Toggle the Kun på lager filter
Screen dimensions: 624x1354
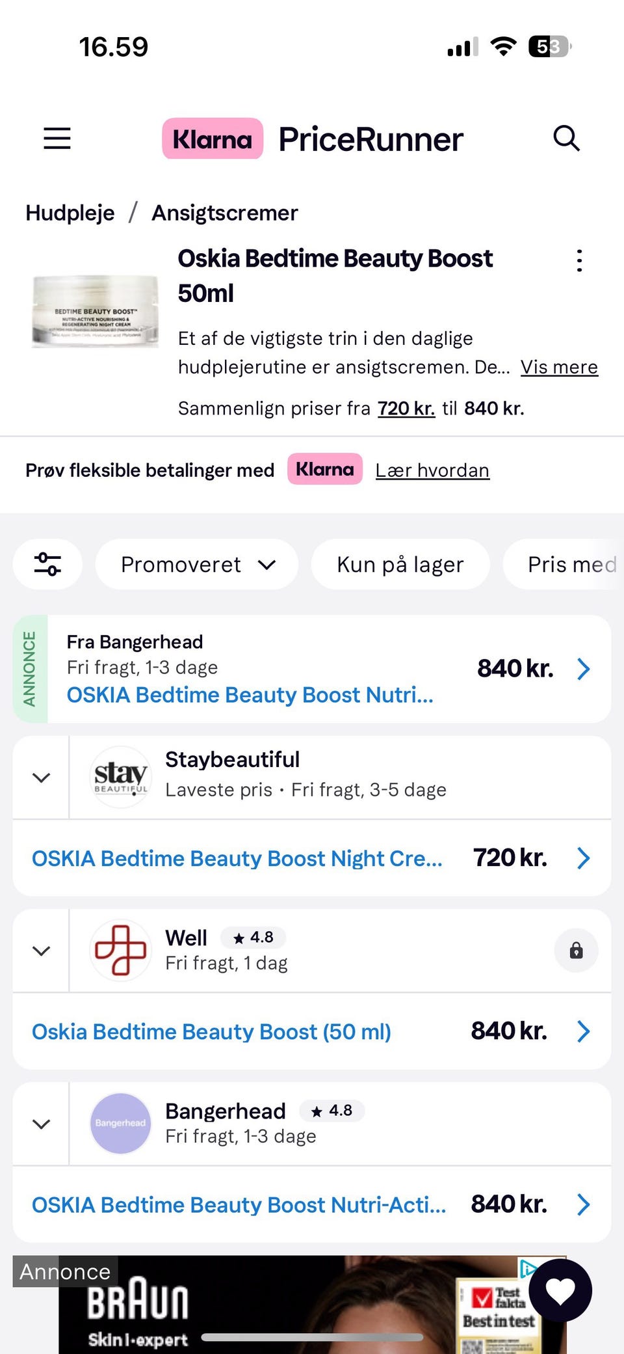[400, 564]
